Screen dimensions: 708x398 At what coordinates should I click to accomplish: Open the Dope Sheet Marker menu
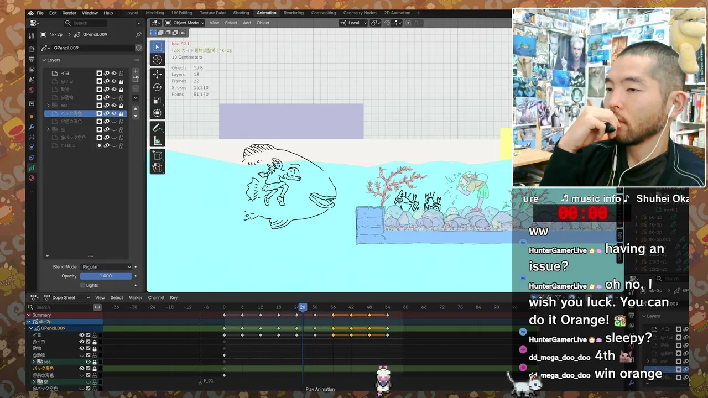[136, 298]
